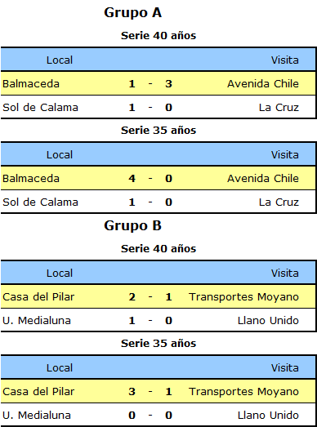Select La Cruz in Grupo A Serie 40 table

[x=279, y=107]
